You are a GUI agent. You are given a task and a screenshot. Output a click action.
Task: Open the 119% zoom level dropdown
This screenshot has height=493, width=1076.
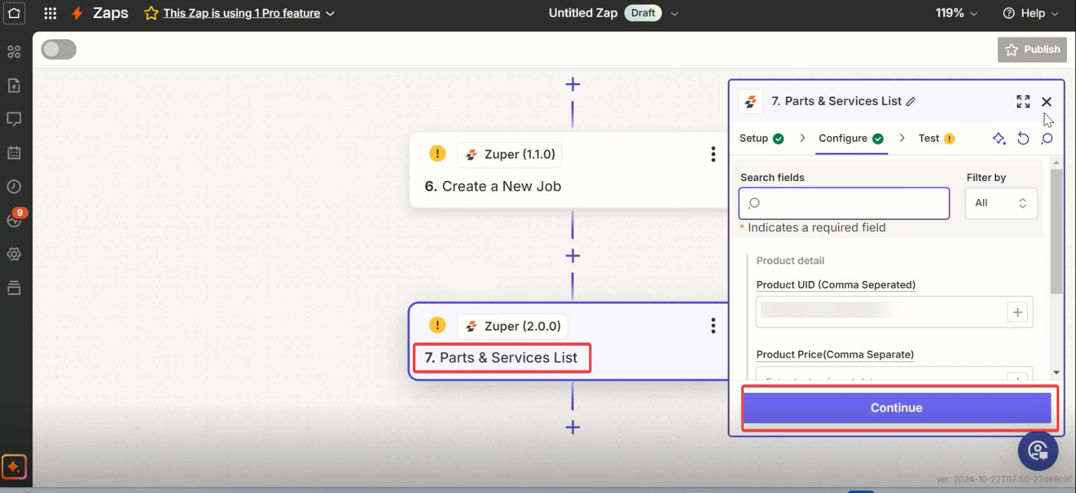tap(957, 13)
